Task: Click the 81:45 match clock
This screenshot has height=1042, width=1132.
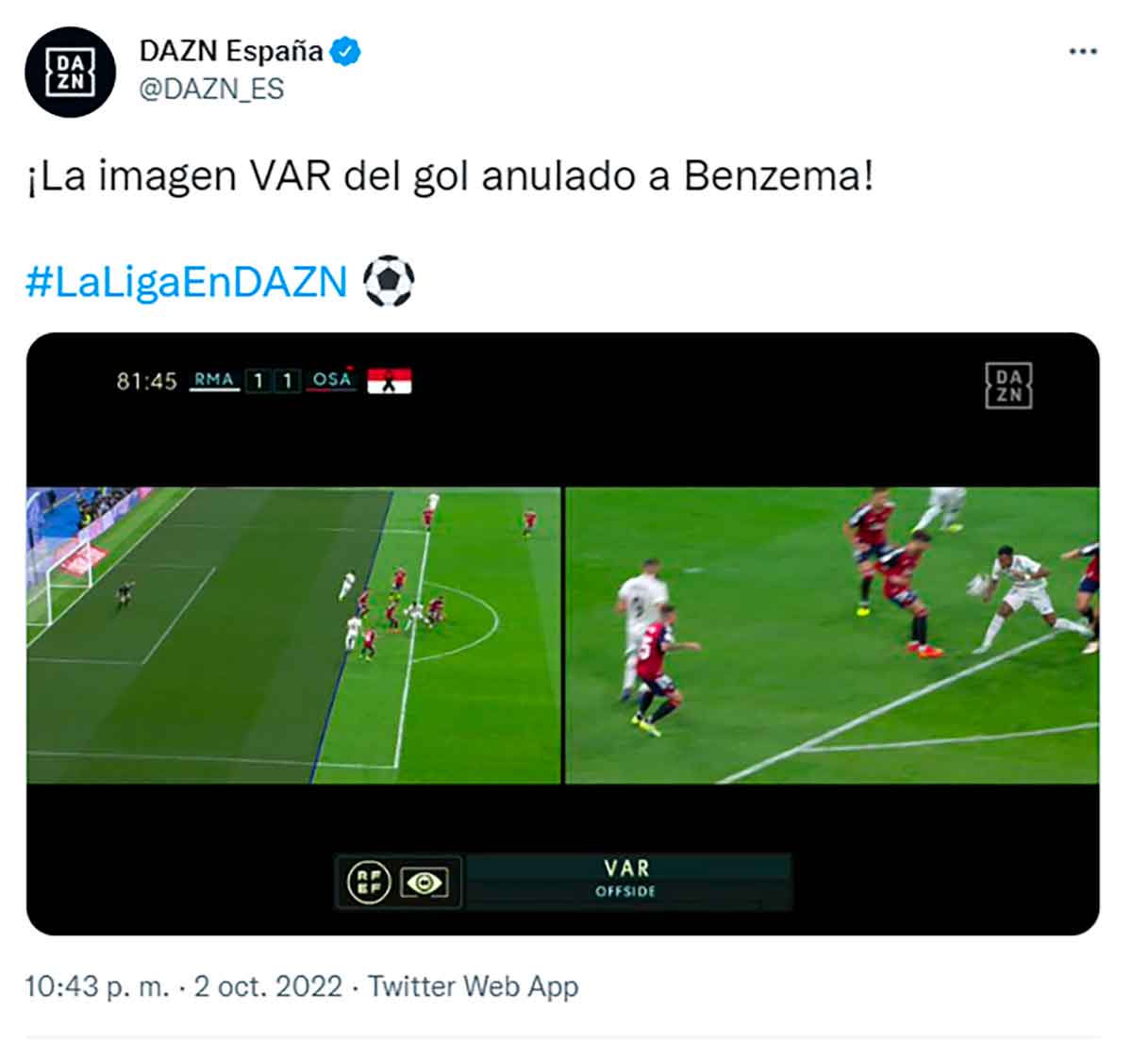Action: pos(146,381)
